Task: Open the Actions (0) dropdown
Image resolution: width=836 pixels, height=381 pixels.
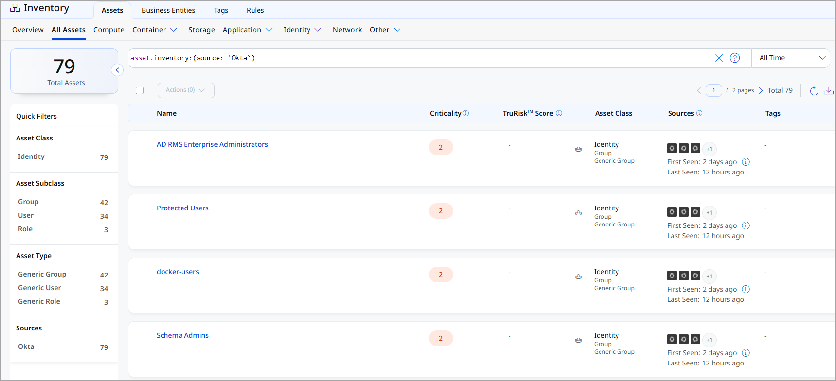Action: click(x=186, y=90)
